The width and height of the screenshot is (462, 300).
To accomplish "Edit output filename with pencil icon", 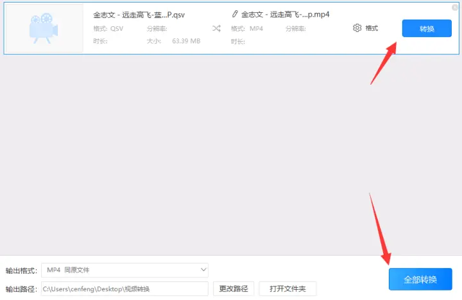I will click(235, 14).
